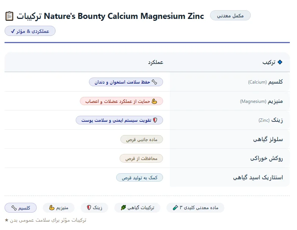This screenshot has height=230, width=297.
Task: Select the سلولز گیاهی ingredient row
Action: 147,139
